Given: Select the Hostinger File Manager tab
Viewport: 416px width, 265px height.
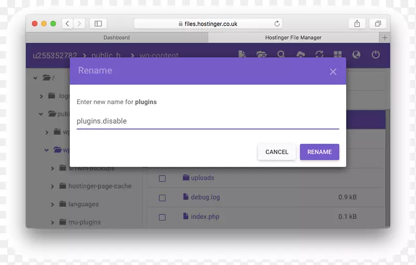Looking at the screenshot, I should point(293,37).
